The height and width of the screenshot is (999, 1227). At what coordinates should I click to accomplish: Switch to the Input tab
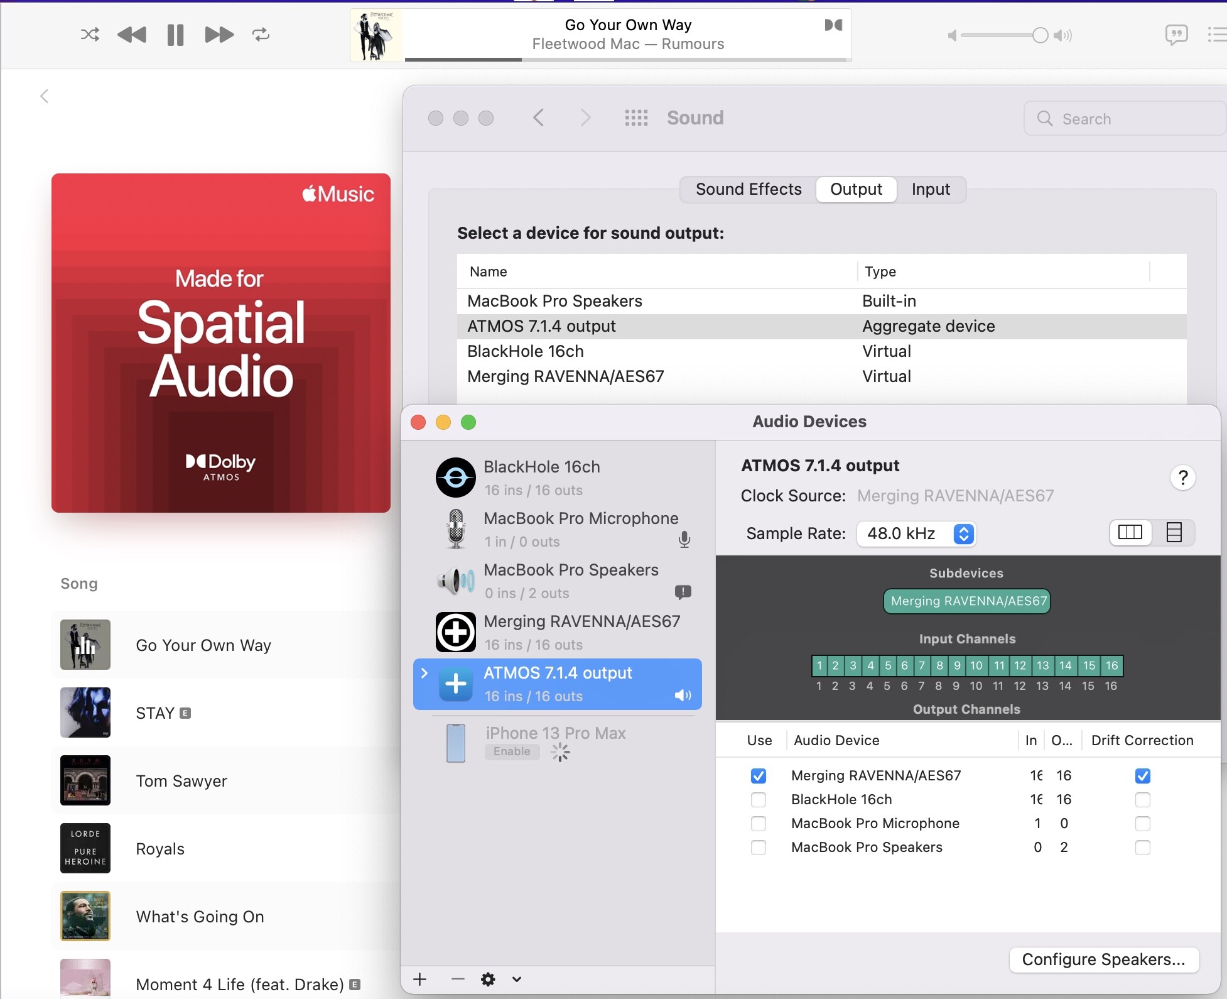(931, 189)
